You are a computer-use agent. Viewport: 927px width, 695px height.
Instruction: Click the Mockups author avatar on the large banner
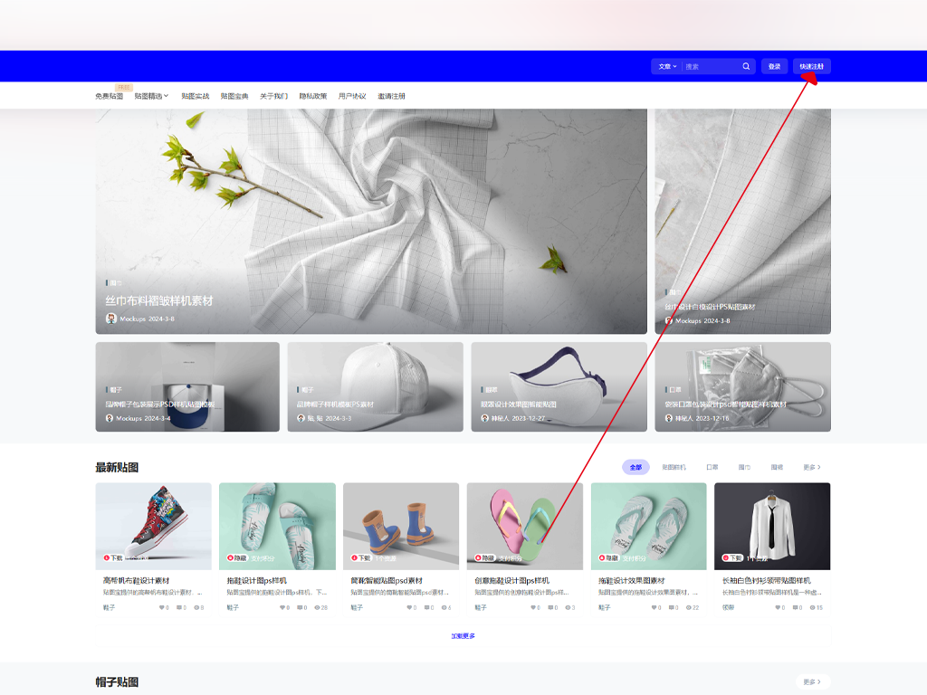click(111, 319)
